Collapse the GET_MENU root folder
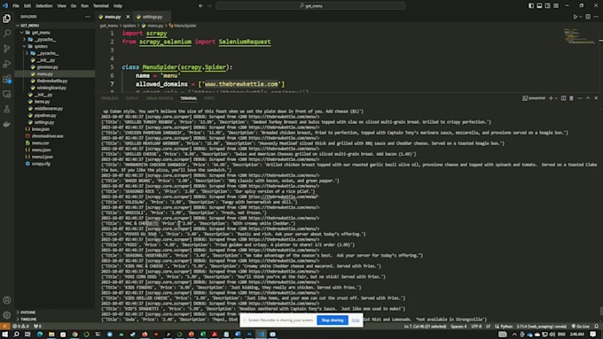This screenshot has height=339, width=603. (29, 26)
